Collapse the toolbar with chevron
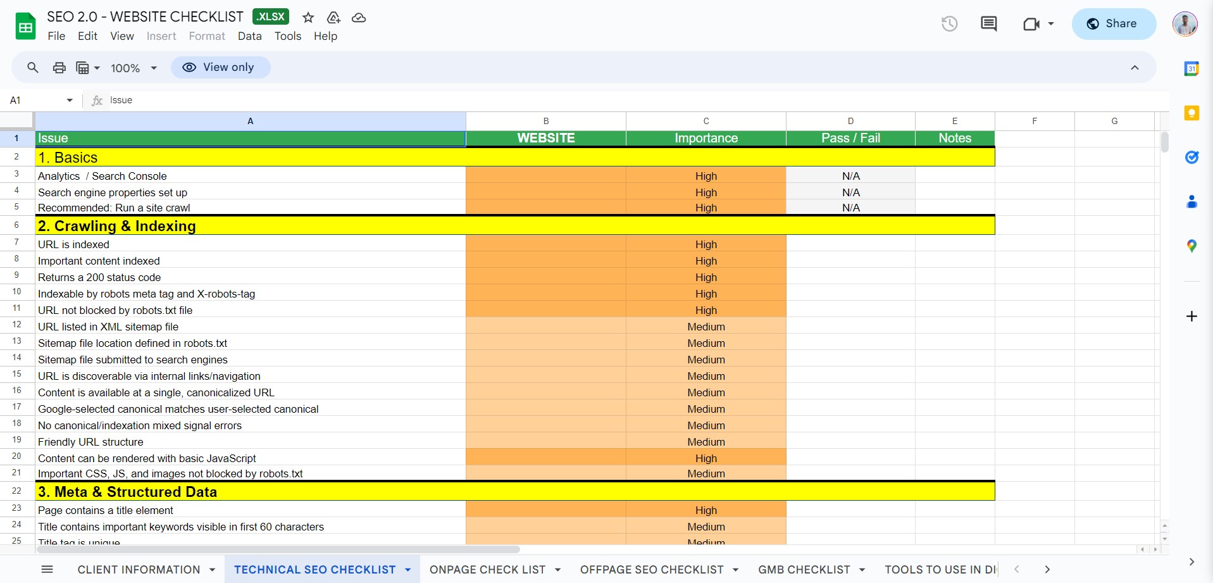This screenshot has height=583, width=1213. [x=1135, y=68]
